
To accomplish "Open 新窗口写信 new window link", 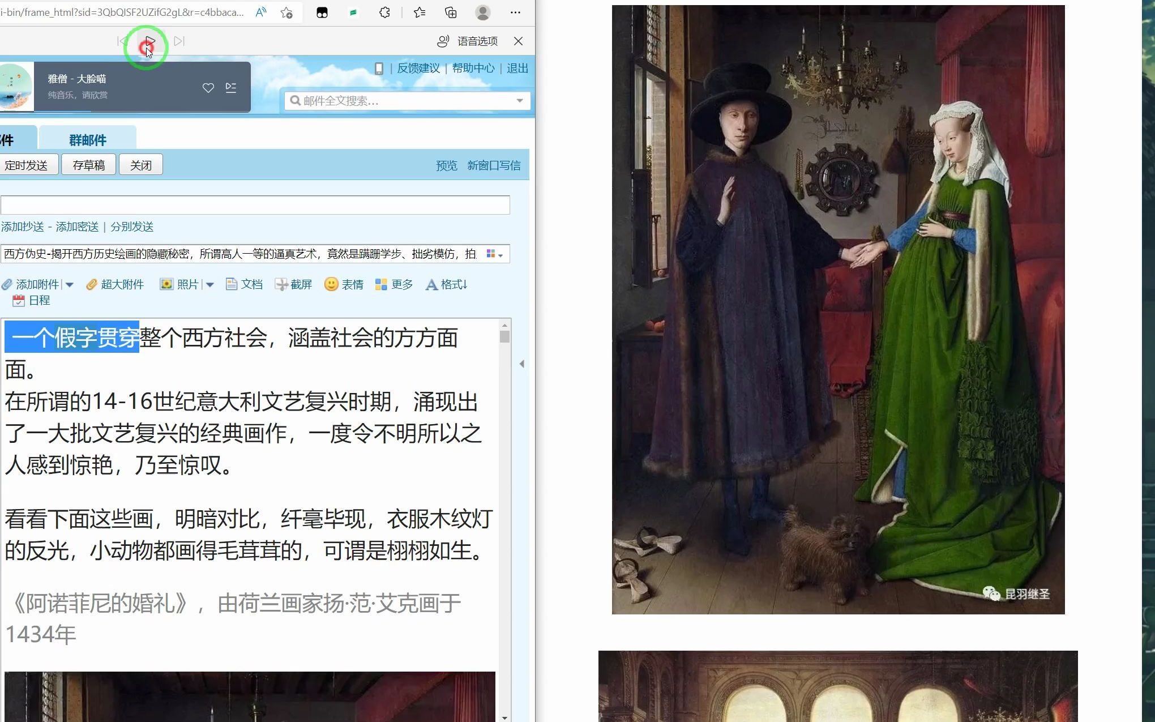I will pyautogui.click(x=494, y=165).
